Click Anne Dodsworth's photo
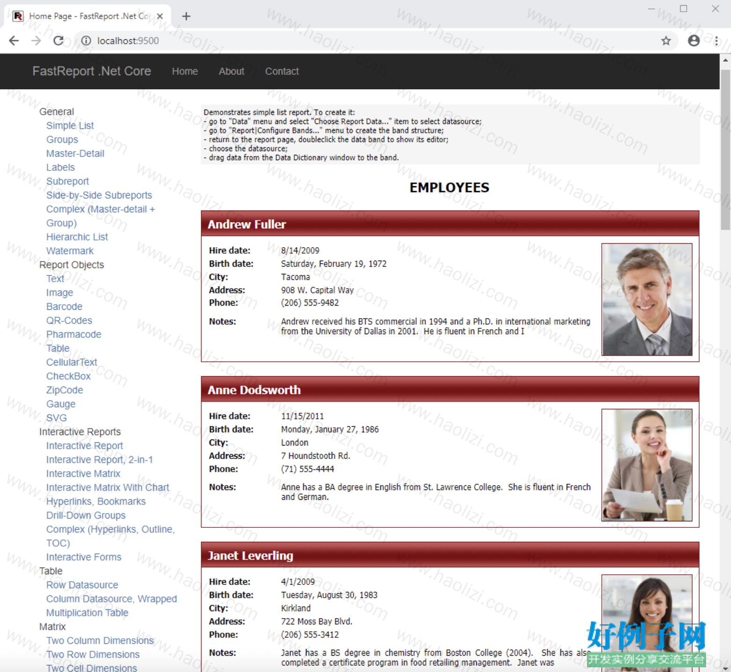Screen dimensions: 731x672 coord(647,465)
